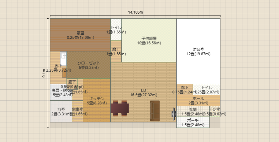Select the 家事室 1畳 room
Image resolution: width=279 pixels, height=142 pixels.
[78, 111]
